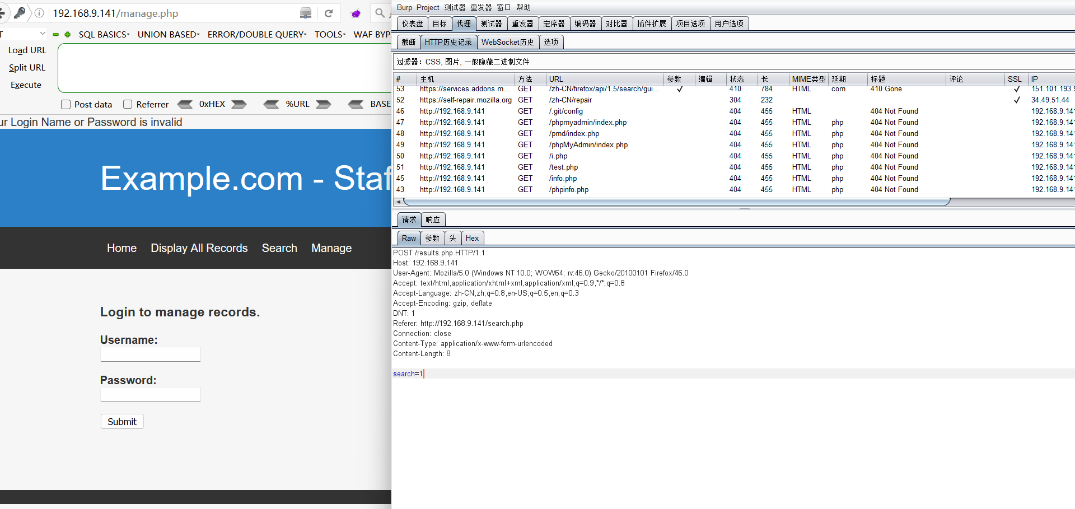The width and height of the screenshot is (1075, 509).
Task: Open the Manage navigation link
Action: click(x=331, y=248)
